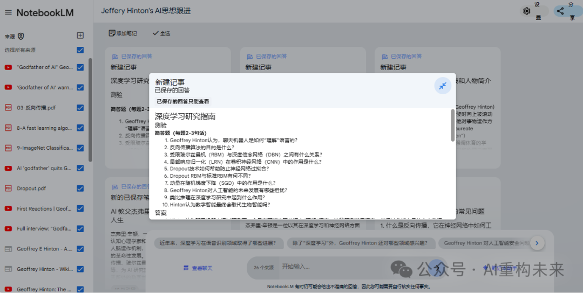
Task: Click 查看聊天 link
Action: 198,268
